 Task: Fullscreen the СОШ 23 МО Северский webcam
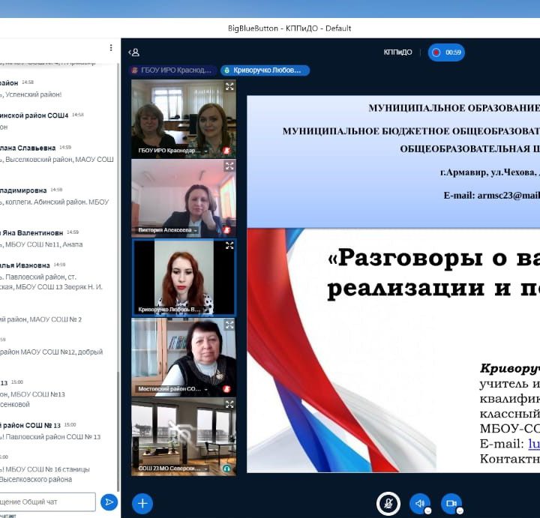pos(229,404)
